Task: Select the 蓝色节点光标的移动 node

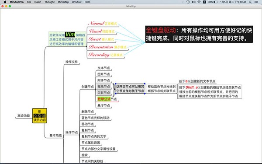Action: coord(95,118)
